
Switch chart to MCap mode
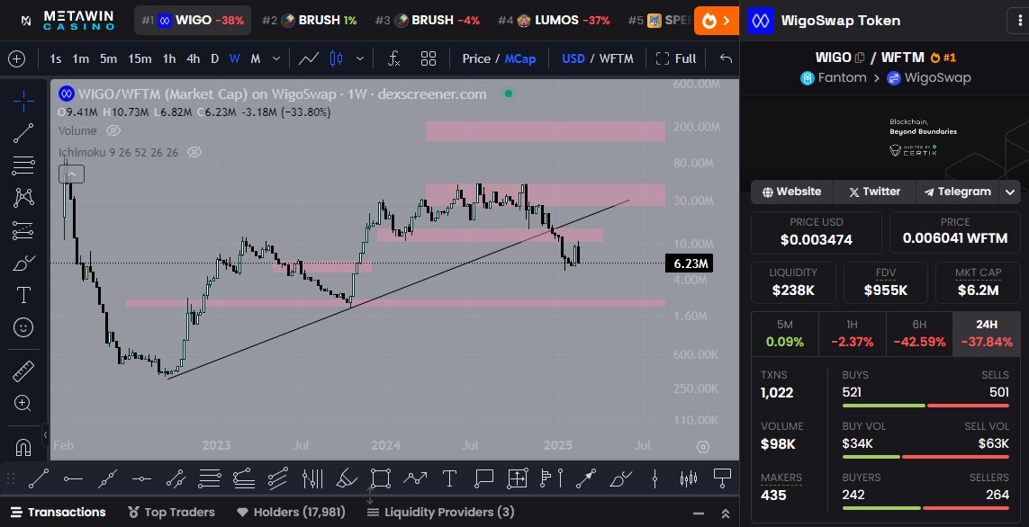[520, 59]
